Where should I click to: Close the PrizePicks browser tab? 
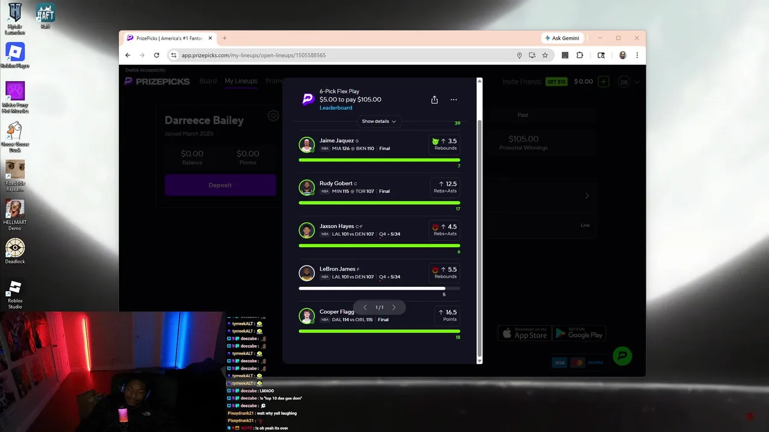pos(210,38)
